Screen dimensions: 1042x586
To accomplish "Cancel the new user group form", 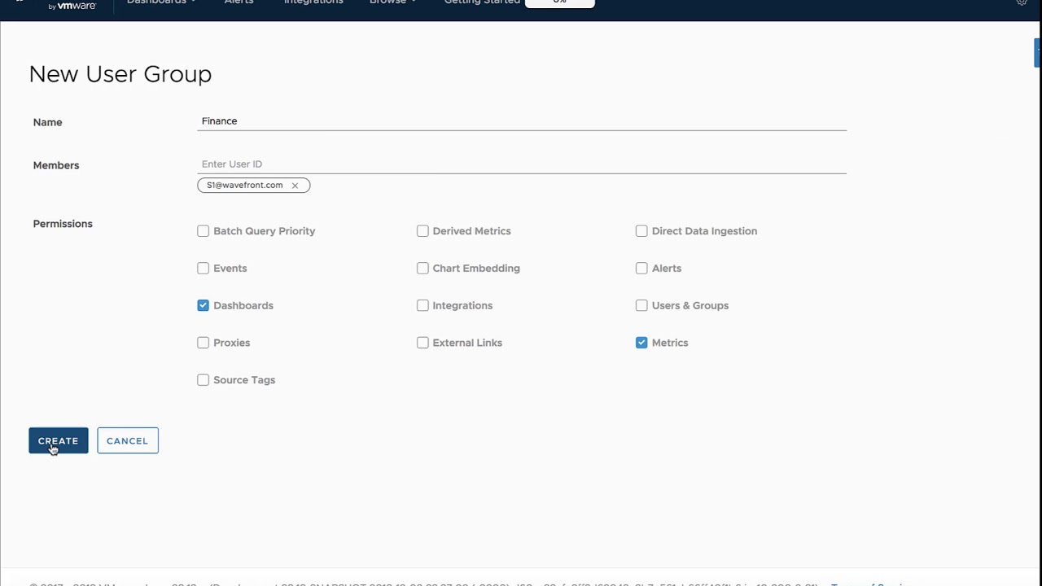I will 128,441.
